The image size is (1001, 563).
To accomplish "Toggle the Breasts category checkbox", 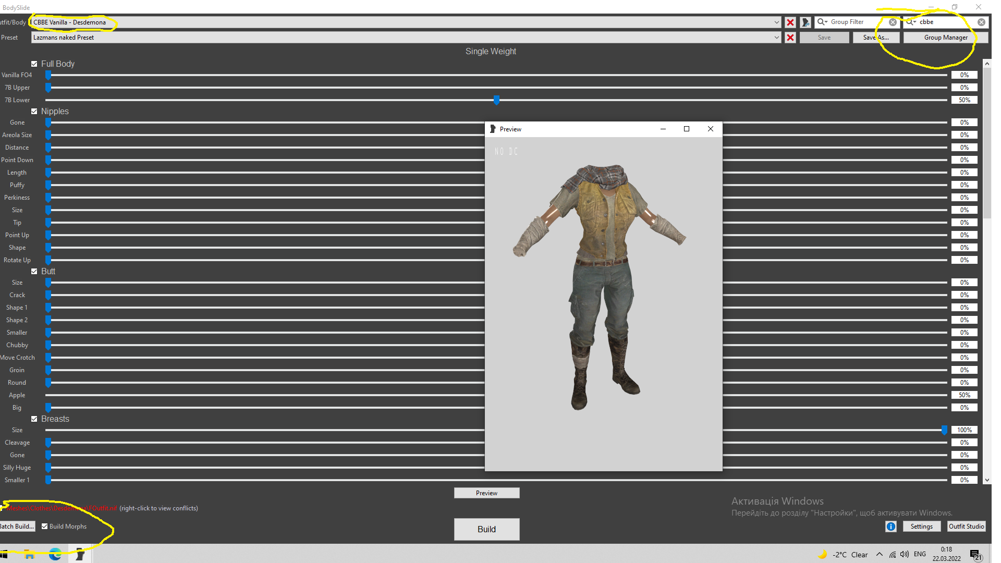I will point(34,419).
